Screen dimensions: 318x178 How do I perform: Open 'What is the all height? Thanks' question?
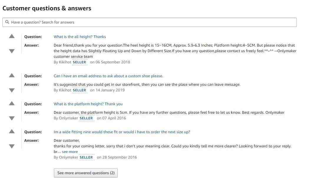[80, 37]
